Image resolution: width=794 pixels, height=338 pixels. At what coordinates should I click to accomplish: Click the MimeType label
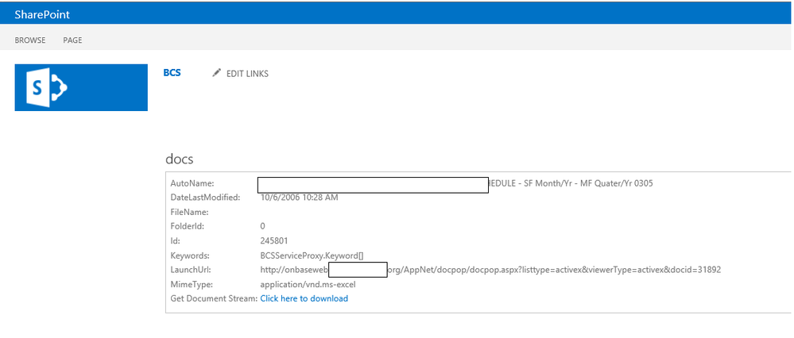coord(192,285)
